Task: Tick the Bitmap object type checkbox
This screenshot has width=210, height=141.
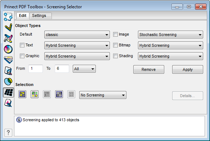Action: [x=115, y=45]
